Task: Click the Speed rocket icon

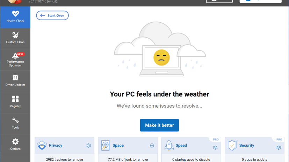Action: (169, 146)
